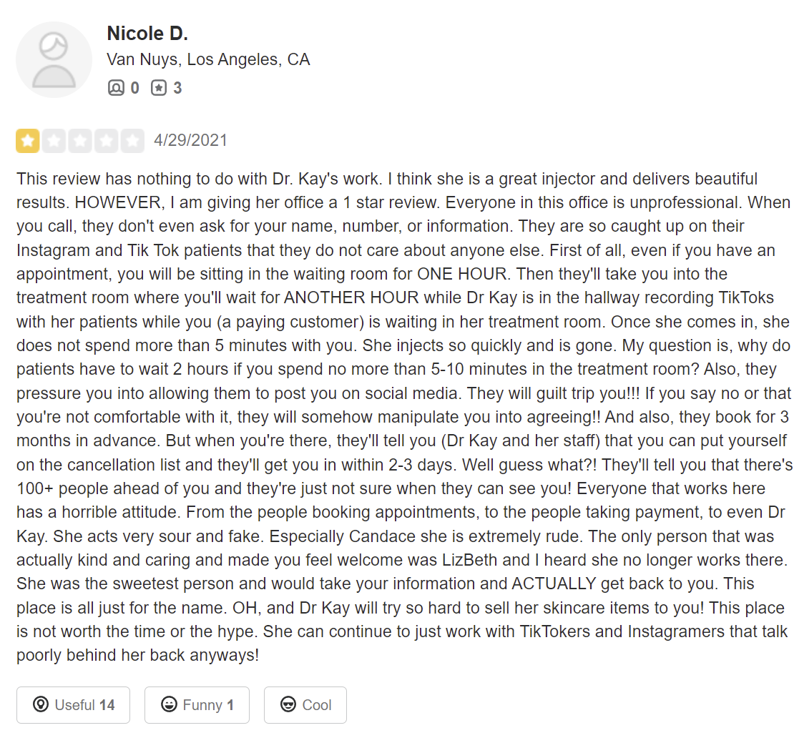
Task: Select the fourth rating star
Action: pyautogui.click(x=107, y=141)
